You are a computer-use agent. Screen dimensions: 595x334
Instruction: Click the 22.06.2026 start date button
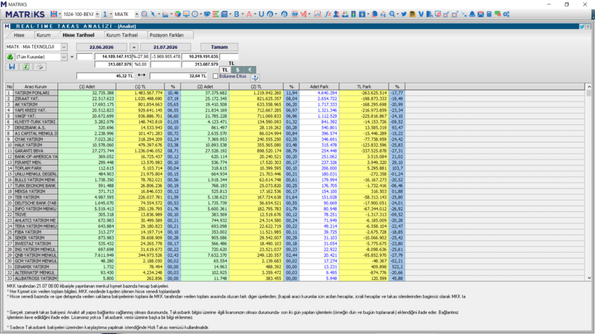101,47
